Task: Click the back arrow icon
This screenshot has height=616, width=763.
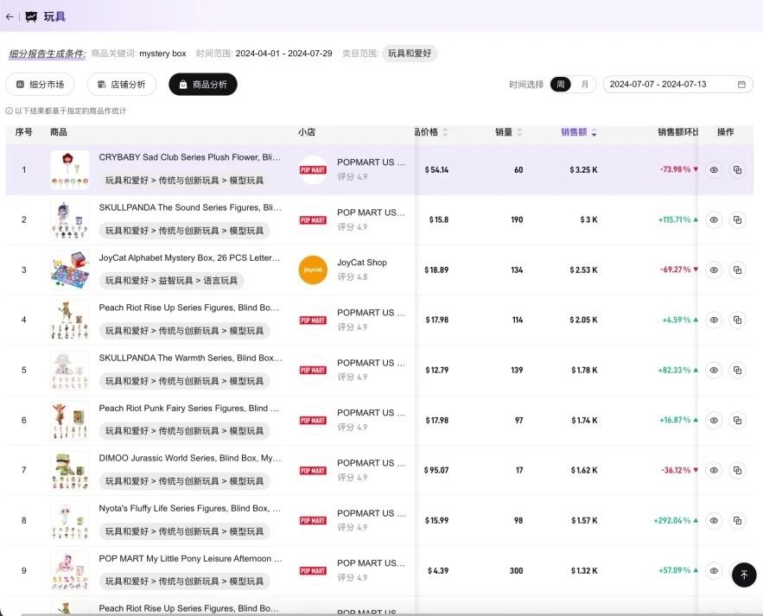Action: click(x=10, y=16)
